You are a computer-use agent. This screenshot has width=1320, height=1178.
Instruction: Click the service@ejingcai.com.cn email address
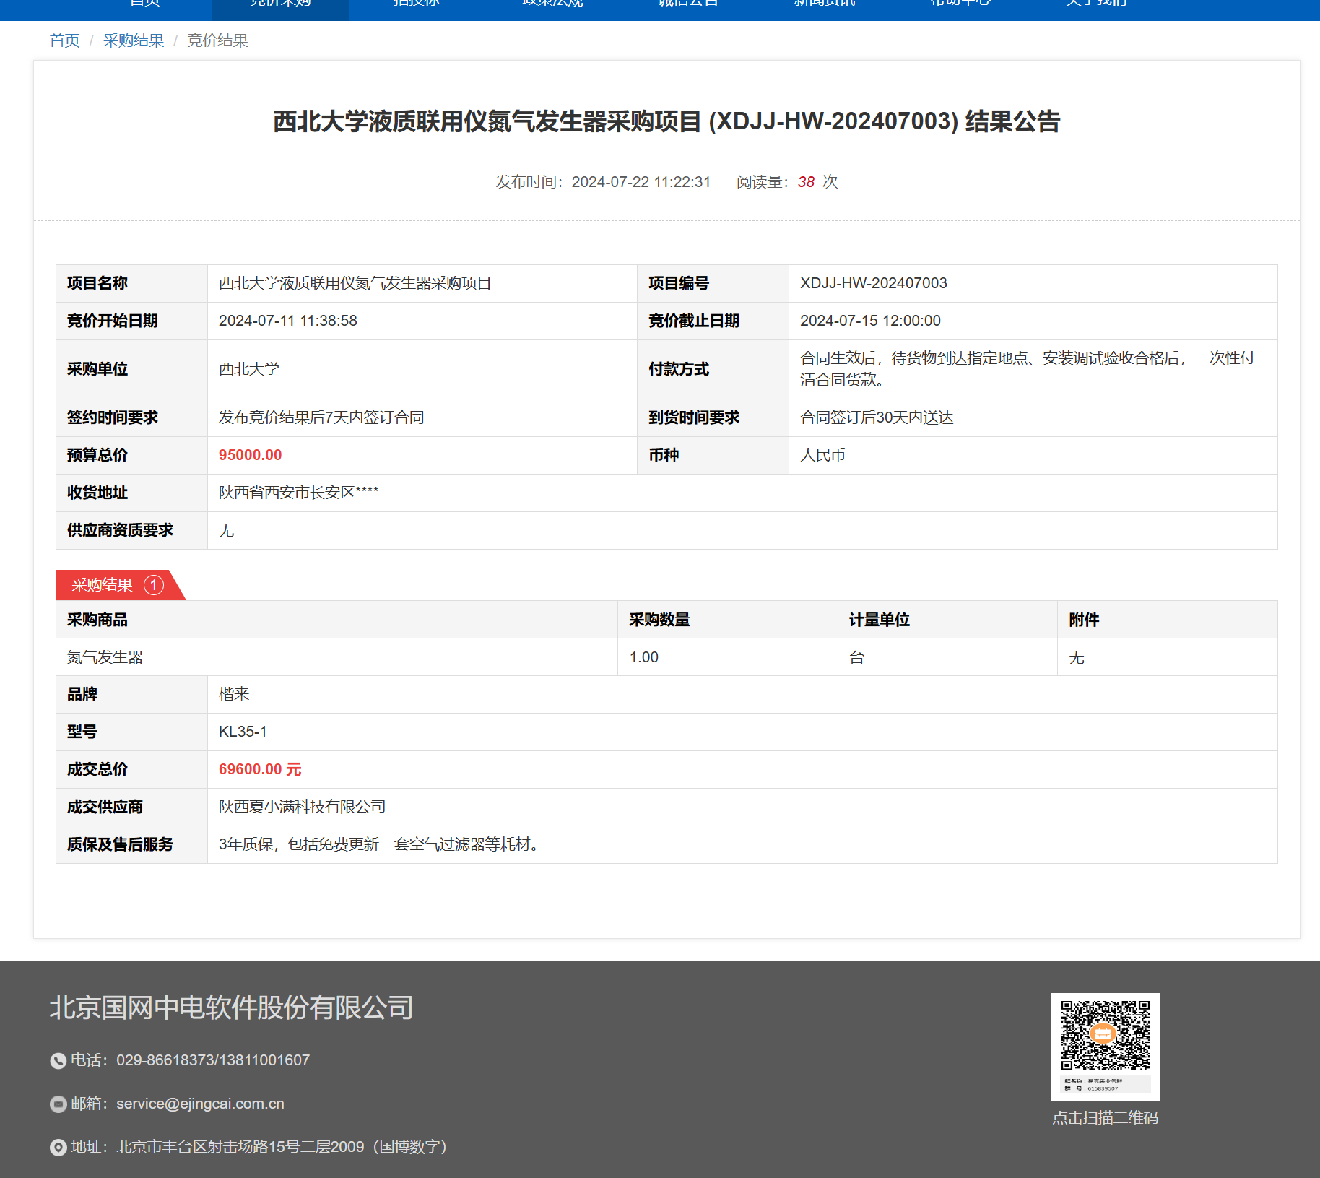coord(200,1104)
